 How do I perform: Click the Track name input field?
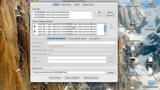click(x=81, y=43)
